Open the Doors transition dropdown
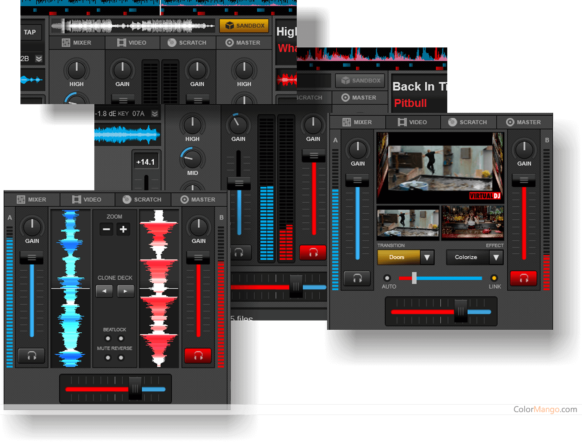Image resolution: width=582 pixels, height=442 pixels. tap(427, 257)
